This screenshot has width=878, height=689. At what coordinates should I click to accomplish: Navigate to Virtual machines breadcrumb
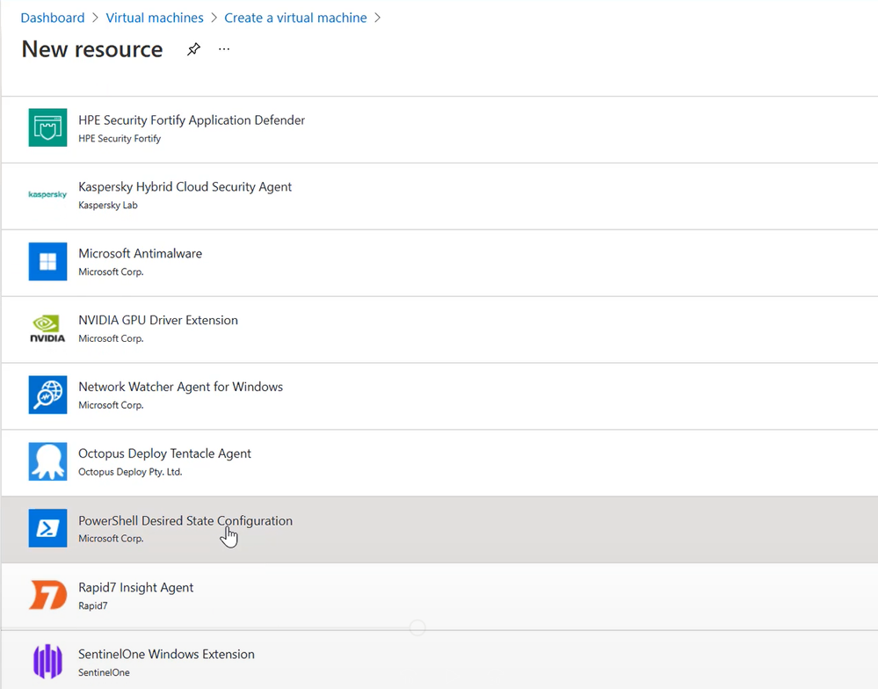(x=155, y=18)
